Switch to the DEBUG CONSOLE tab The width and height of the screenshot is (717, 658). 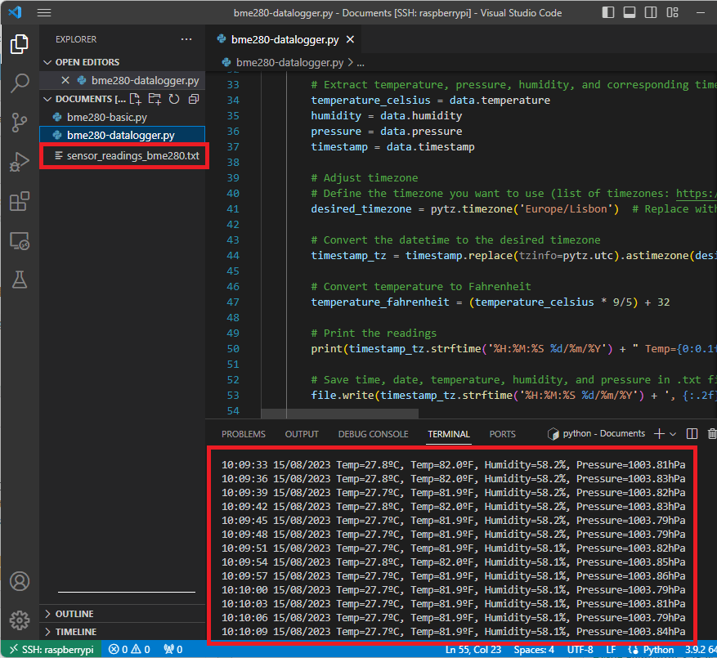point(373,434)
